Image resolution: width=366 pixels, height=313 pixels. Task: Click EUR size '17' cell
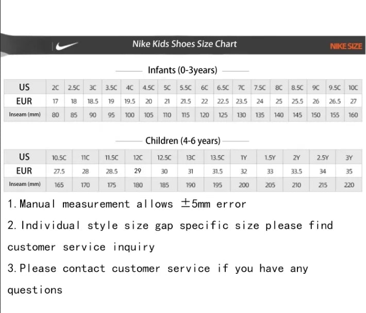(55, 101)
